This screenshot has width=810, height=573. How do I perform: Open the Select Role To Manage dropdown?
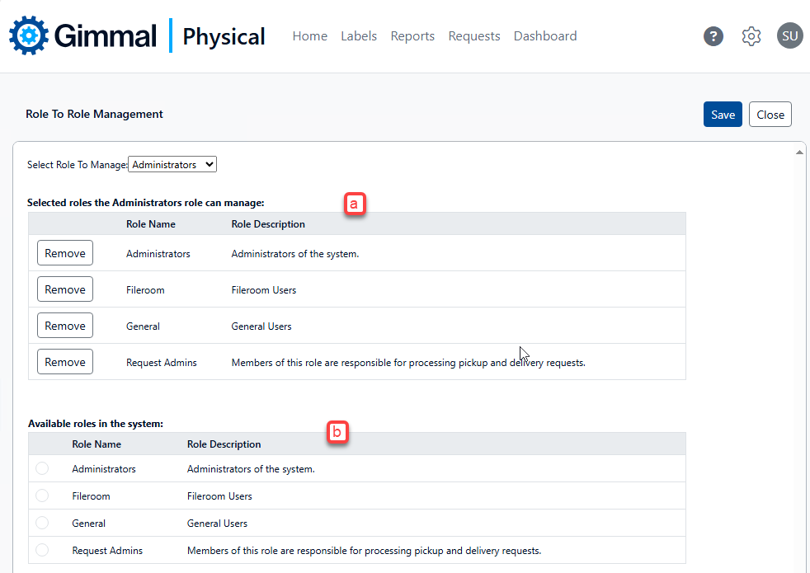172,165
